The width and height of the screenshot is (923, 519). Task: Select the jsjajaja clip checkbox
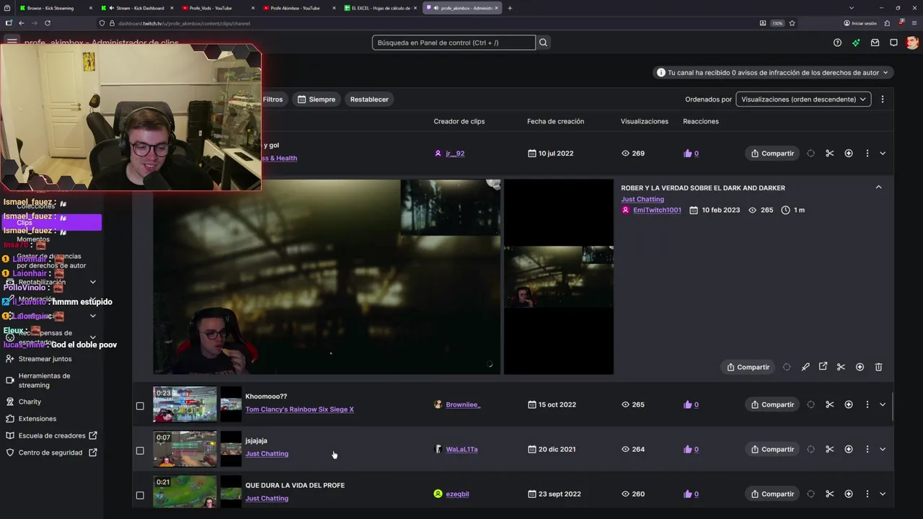[140, 451]
